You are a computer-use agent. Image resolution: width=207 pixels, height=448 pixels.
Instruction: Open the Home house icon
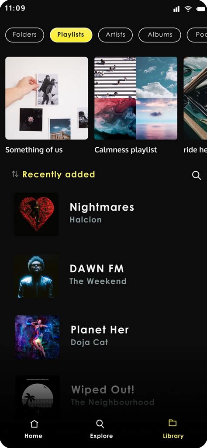click(34, 424)
